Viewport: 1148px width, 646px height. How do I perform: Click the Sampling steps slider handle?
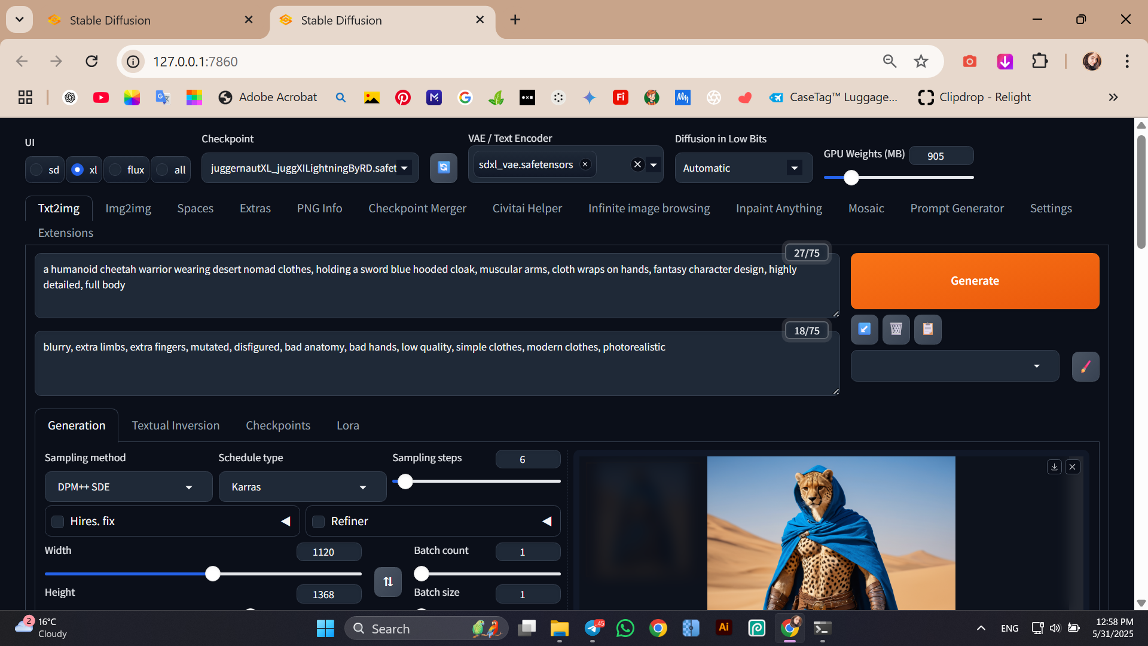(405, 482)
